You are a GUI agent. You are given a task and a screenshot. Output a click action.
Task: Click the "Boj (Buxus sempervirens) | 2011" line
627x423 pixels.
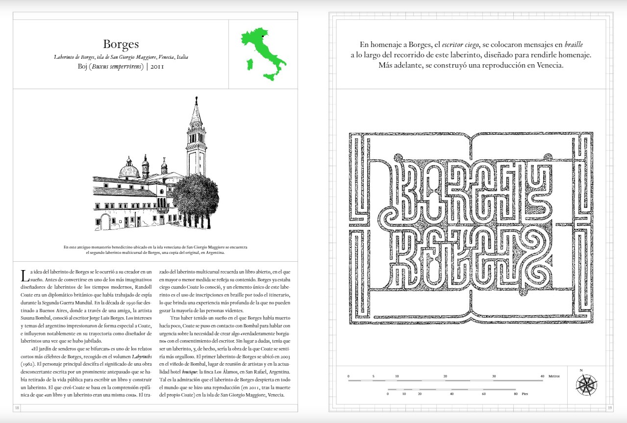coord(121,66)
